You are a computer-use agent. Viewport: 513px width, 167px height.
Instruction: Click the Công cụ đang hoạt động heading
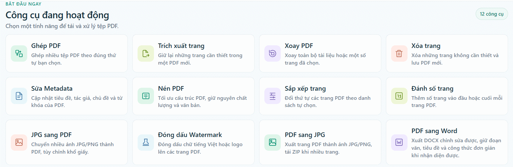[57, 15]
